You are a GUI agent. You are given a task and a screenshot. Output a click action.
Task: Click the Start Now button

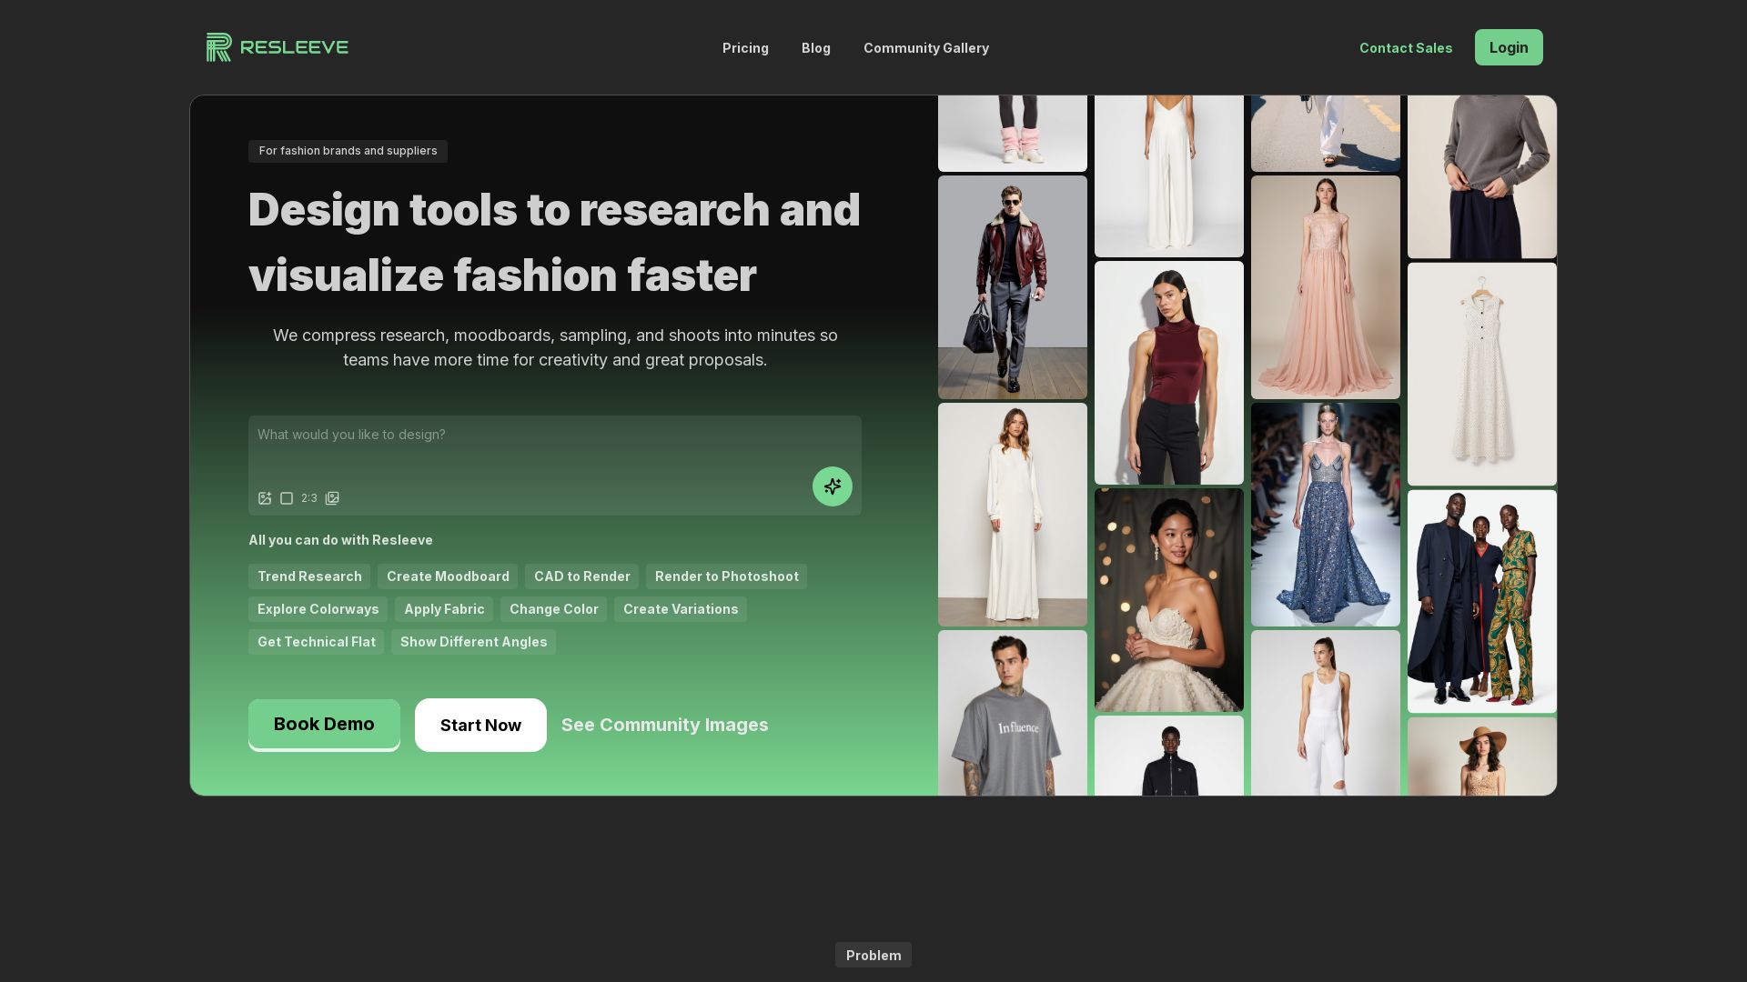pos(480,726)
